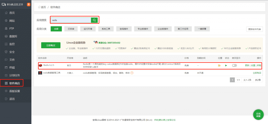Select the 已安装 category filter
268x124 pixels.
coord(71,29)
